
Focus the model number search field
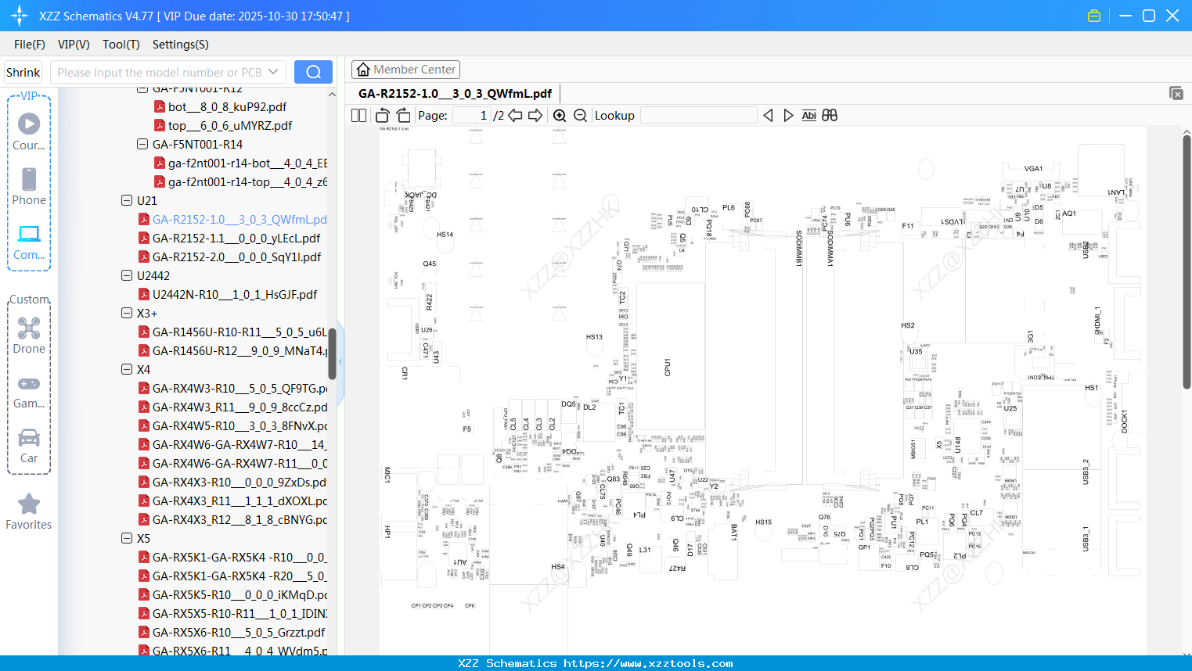(x=160, y=72)
